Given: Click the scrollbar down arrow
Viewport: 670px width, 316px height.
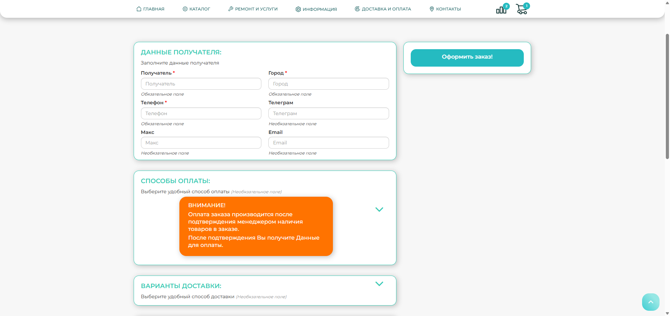Looking at the screenshot, I should click(x=667, y=313).
